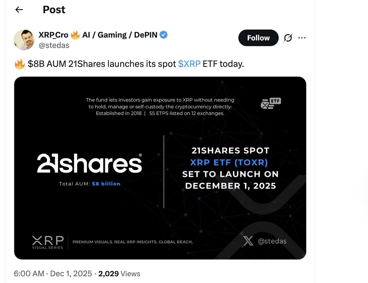This screenshot has height=283, width=368.
Task: Click the 6:00 AM time label
Action: pyautogui.click(x=29, y=273)
